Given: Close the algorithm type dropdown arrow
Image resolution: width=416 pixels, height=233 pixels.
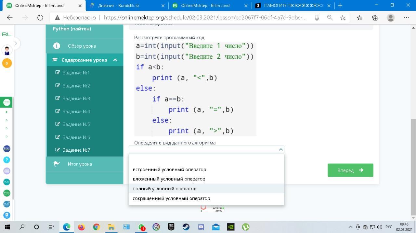Looking at the screenshot, I should coord(280,149).
